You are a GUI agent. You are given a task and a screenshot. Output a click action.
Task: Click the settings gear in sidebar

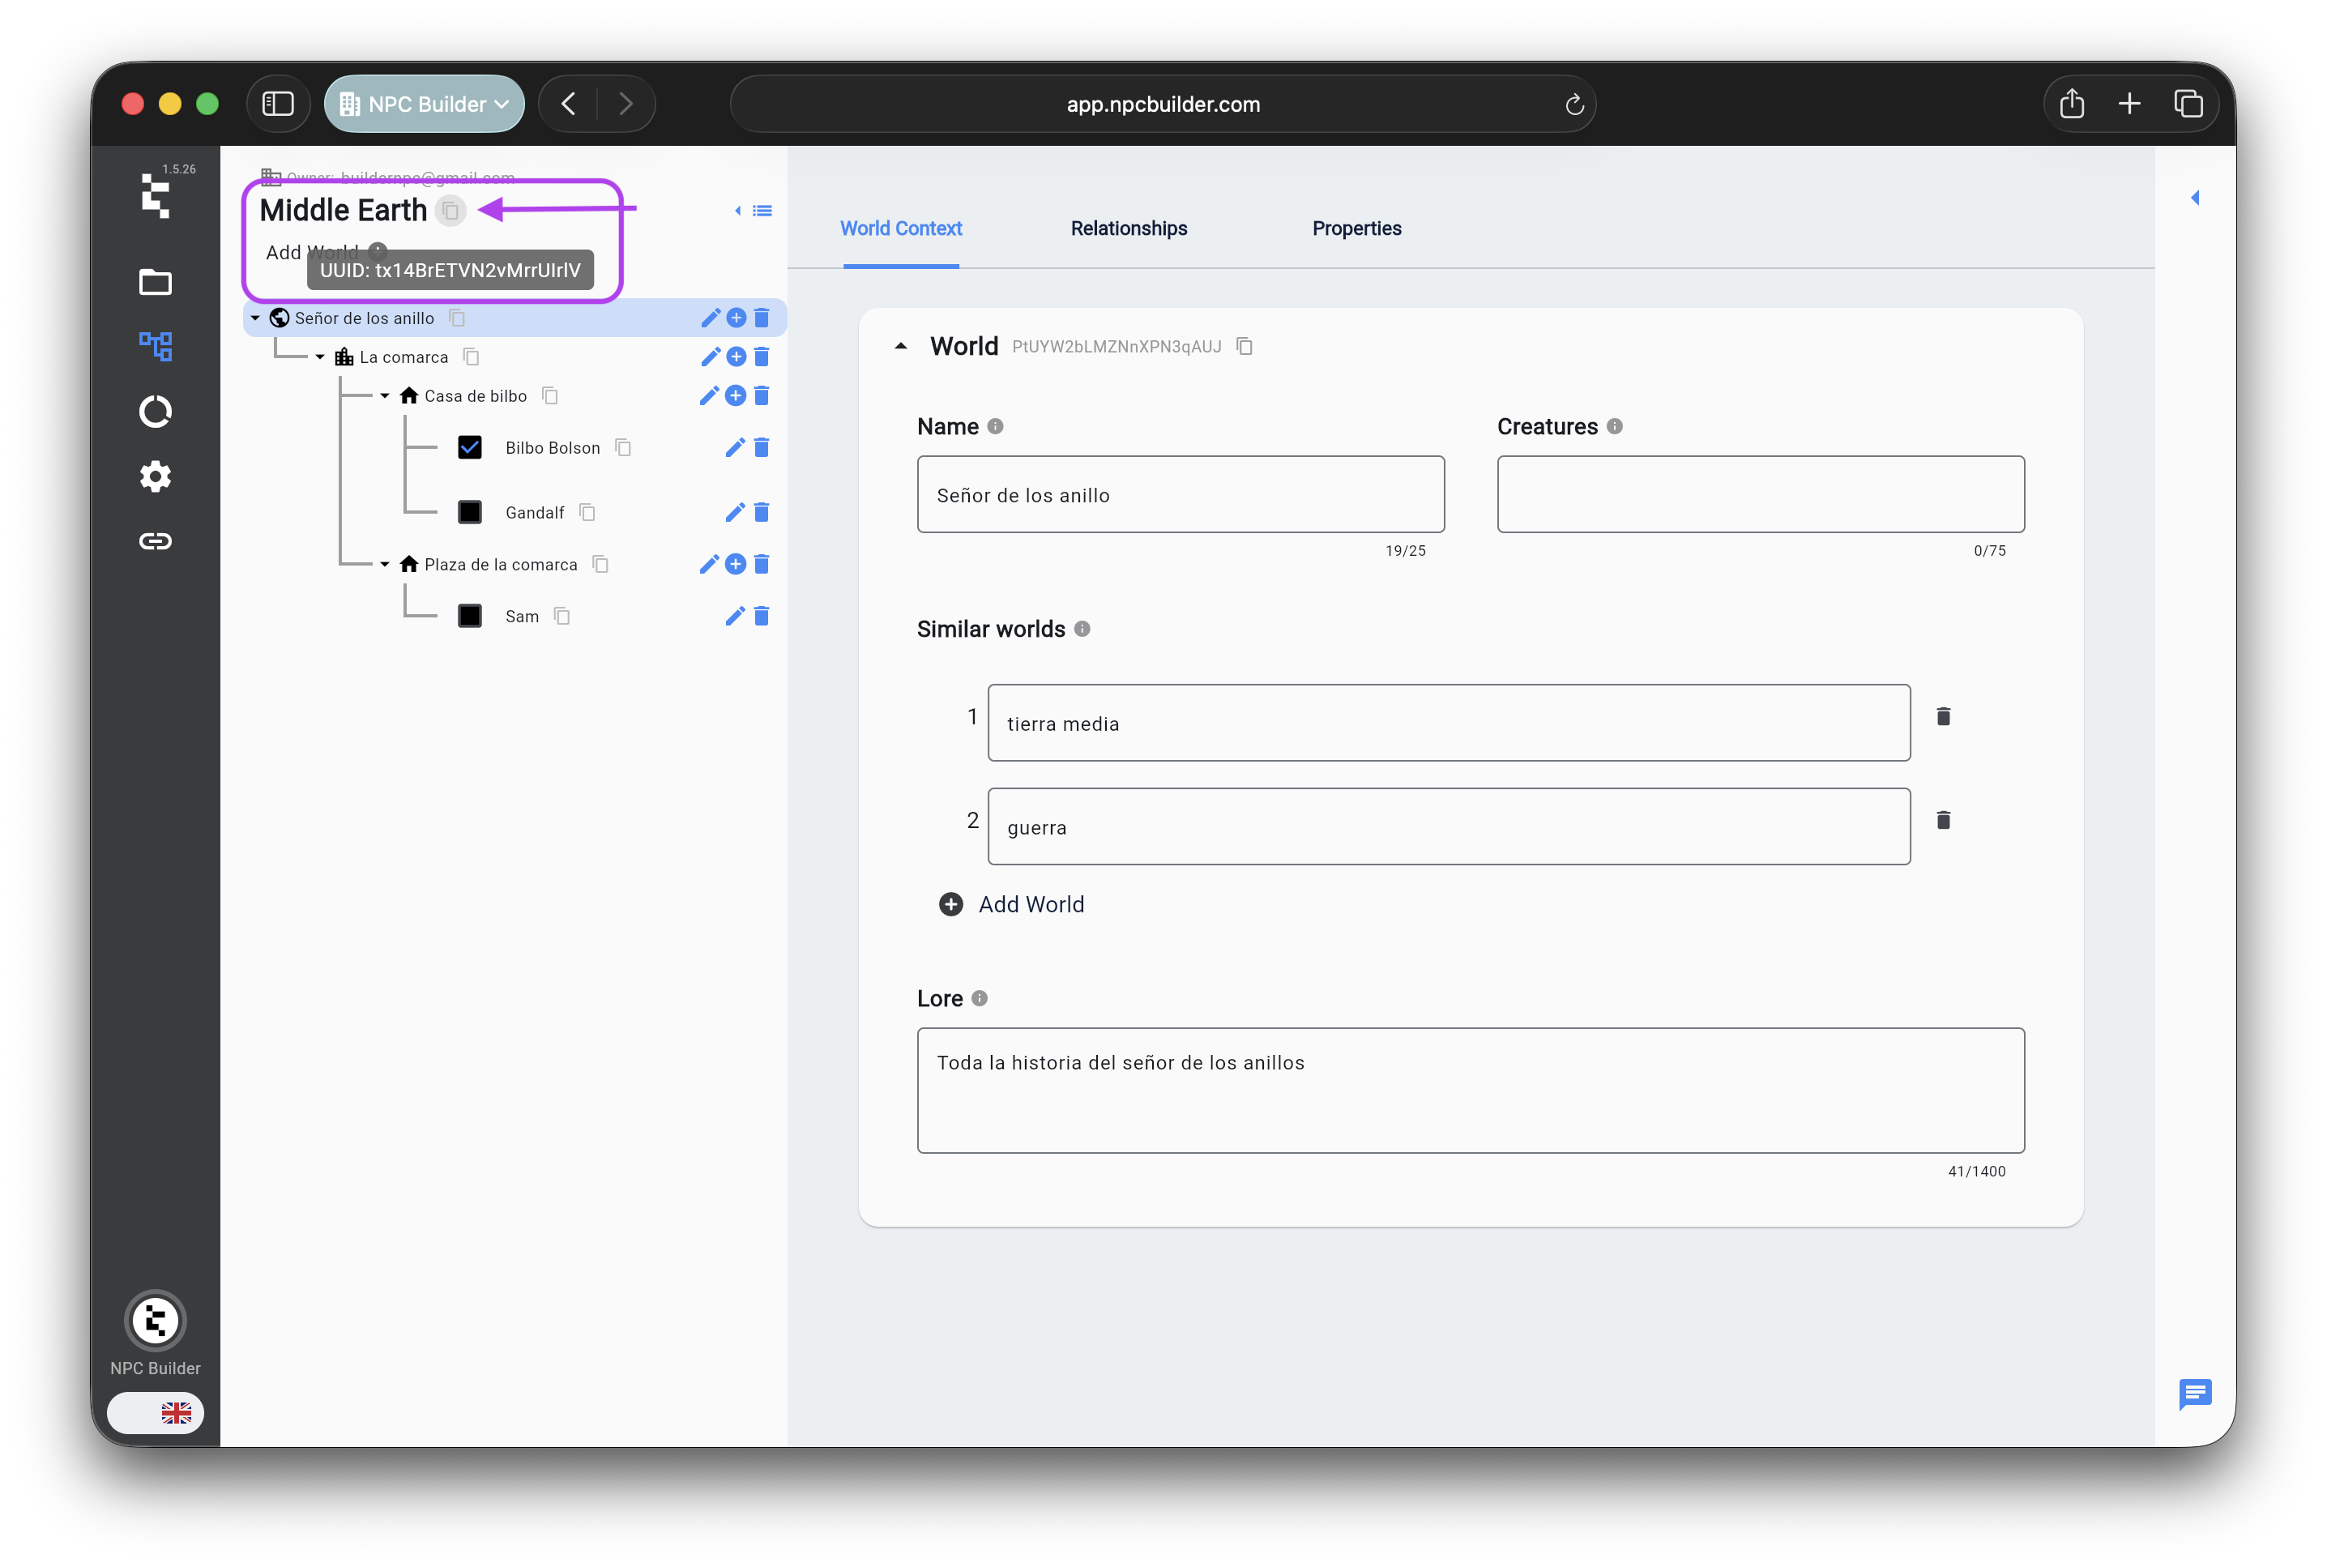pyautogui.click(x=155, y=476)
